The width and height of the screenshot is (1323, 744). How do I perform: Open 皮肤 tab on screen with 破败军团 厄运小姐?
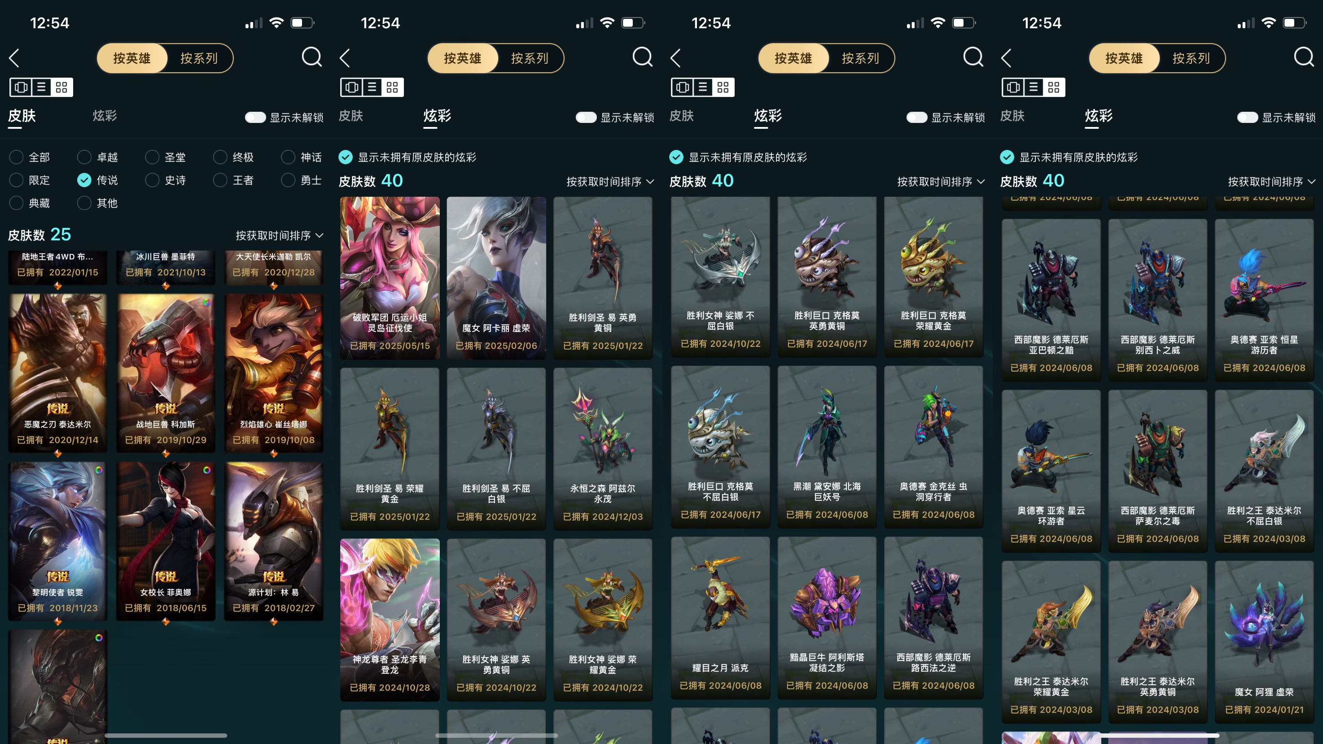click(x=351, y=116)
